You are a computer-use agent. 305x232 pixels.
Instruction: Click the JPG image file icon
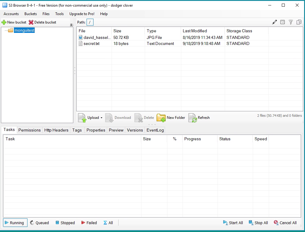click(81, 37)
